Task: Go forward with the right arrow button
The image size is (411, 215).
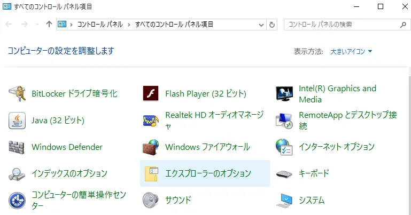Action: [25, 25]
